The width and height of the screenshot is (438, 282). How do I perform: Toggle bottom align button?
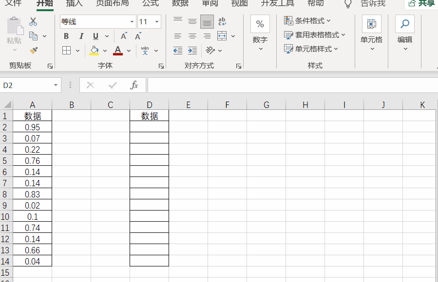click(207, 22)
